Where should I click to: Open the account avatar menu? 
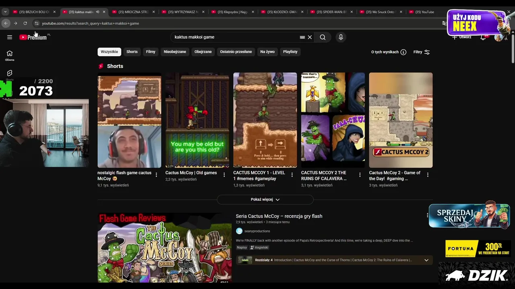tap(499, 37)
